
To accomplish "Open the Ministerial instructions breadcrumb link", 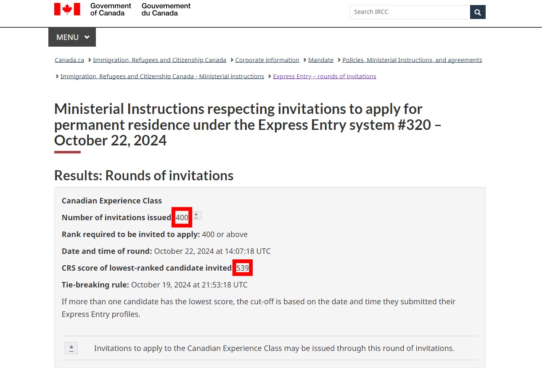I will coord(162,76).
